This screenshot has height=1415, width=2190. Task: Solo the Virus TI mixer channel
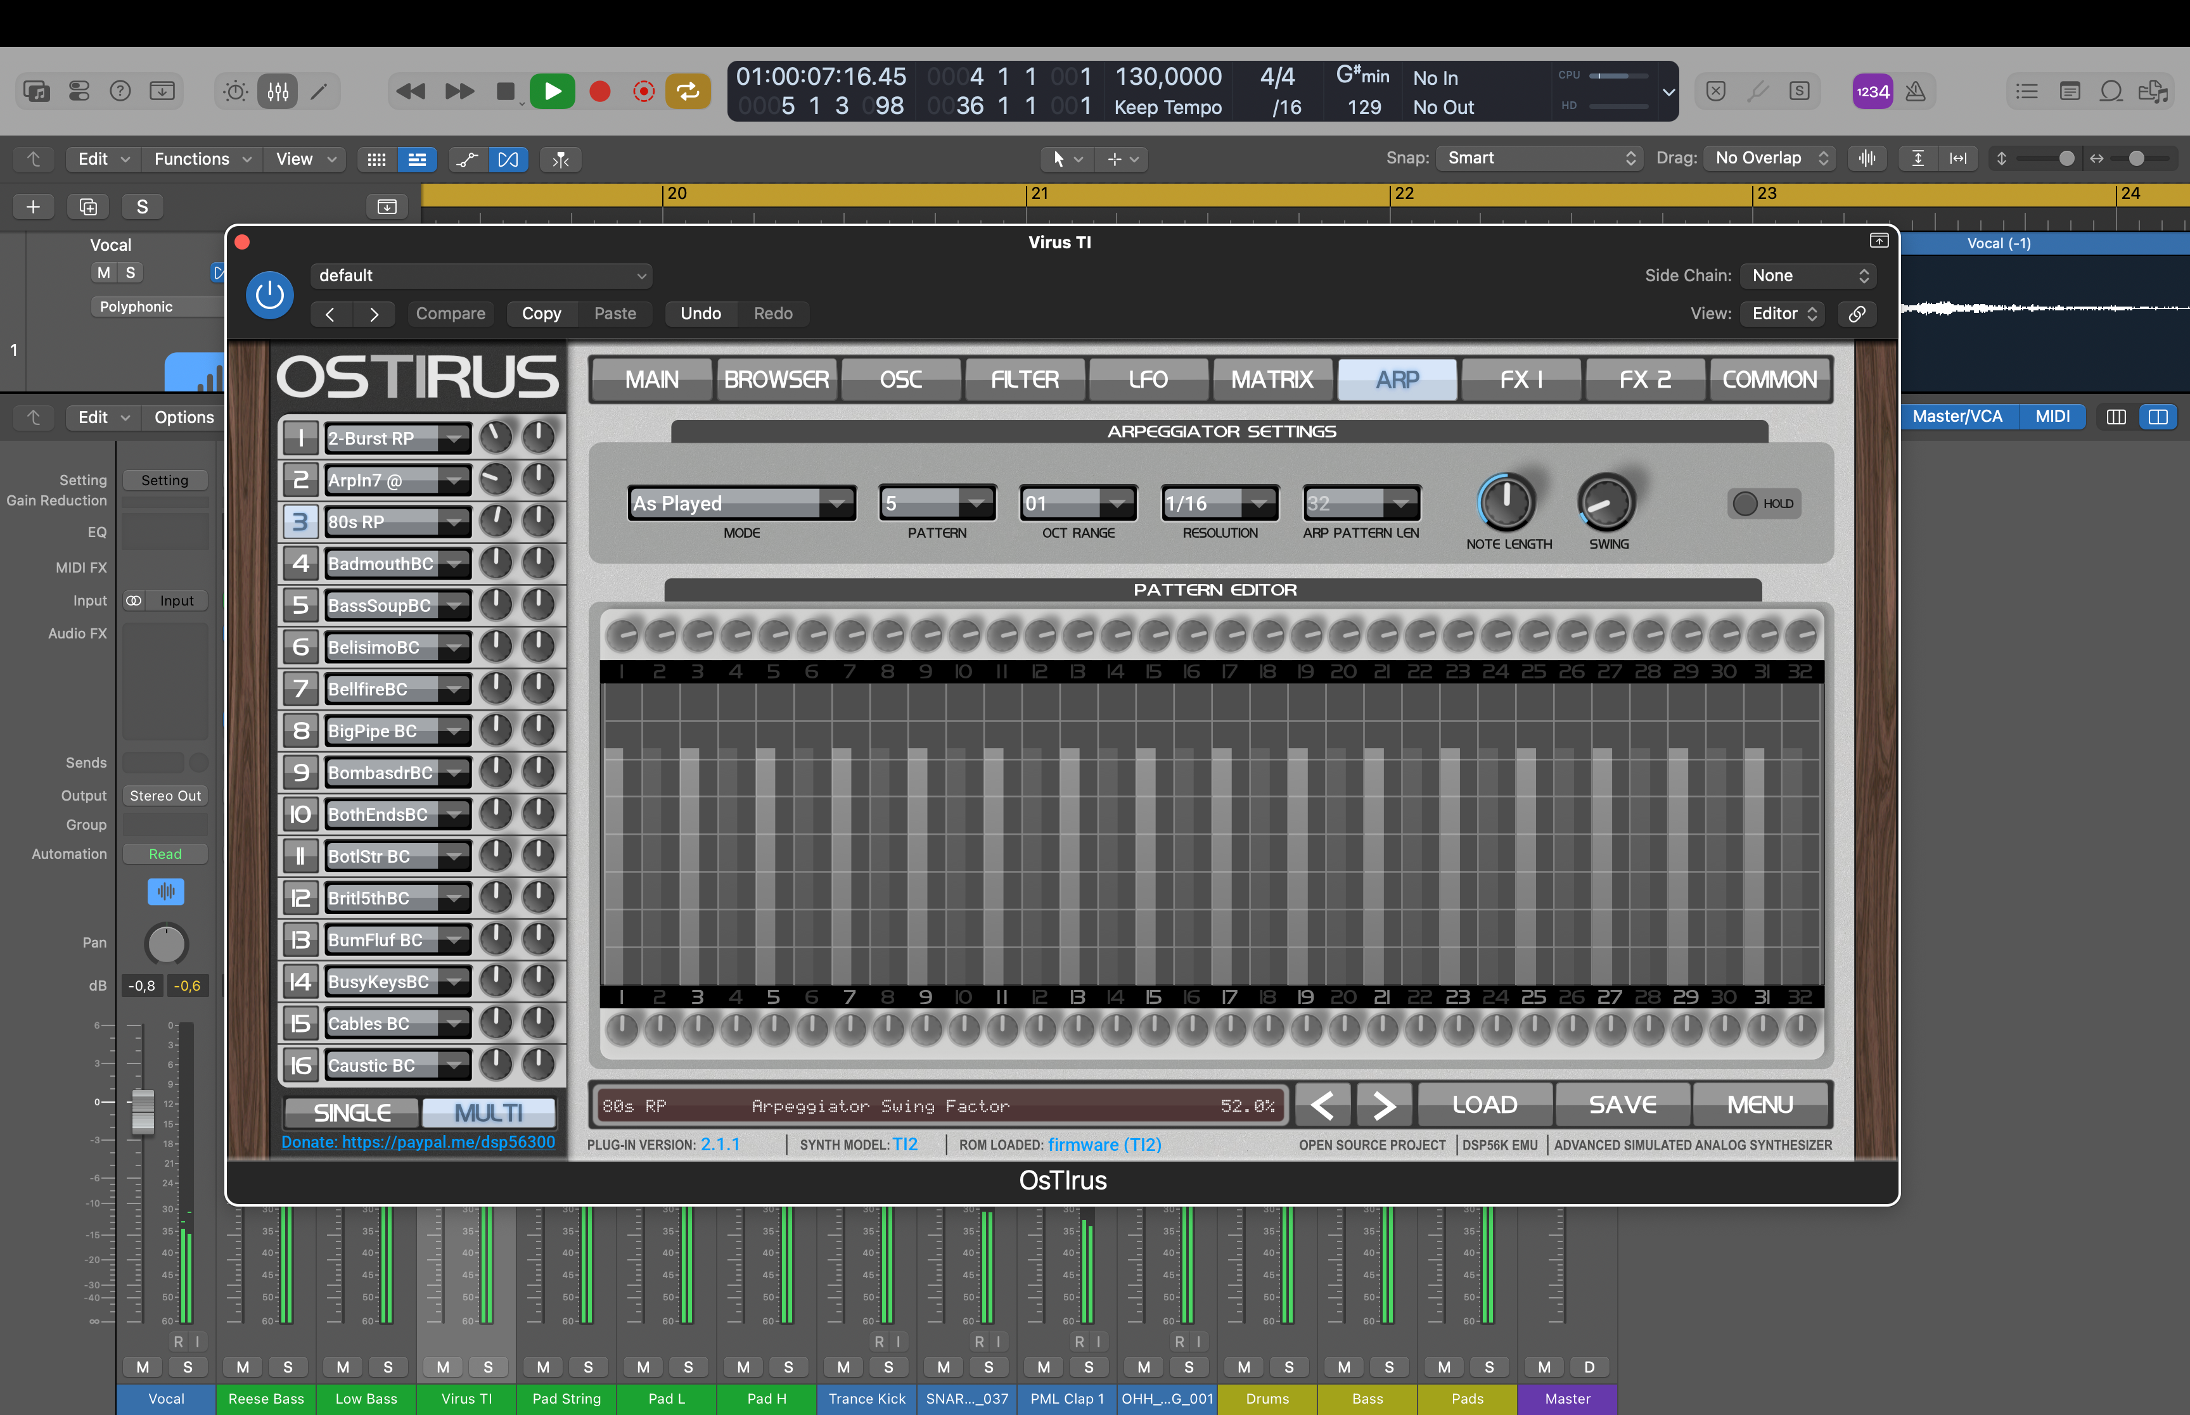(488, 1367)
